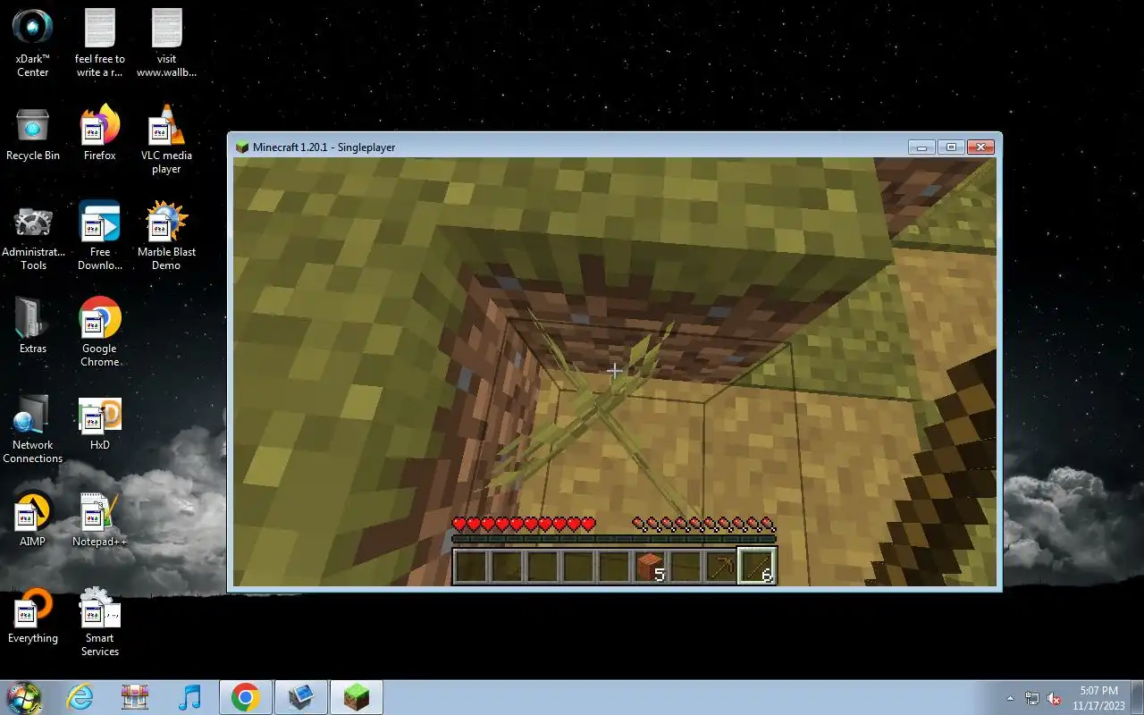Click the Show desktop strip beside the clock
The image size is (1144, 715).
1138,698
